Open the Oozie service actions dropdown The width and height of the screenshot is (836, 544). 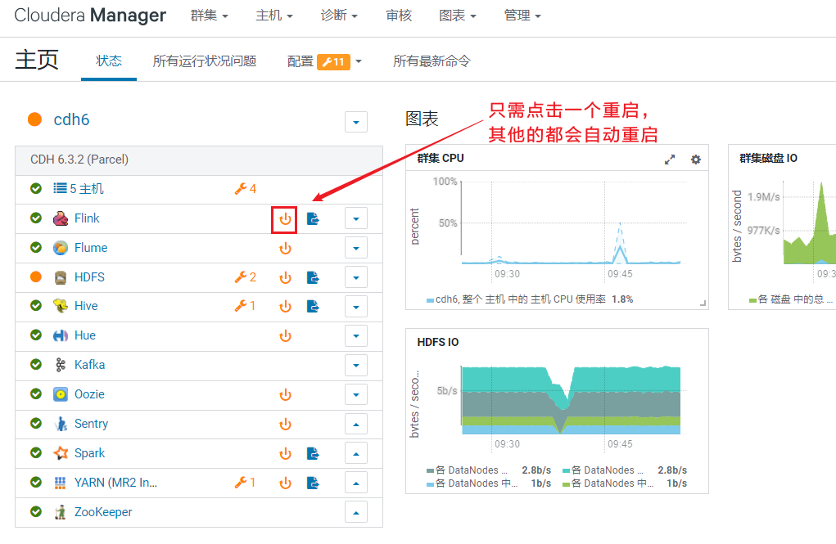click(x=356, y=395)
